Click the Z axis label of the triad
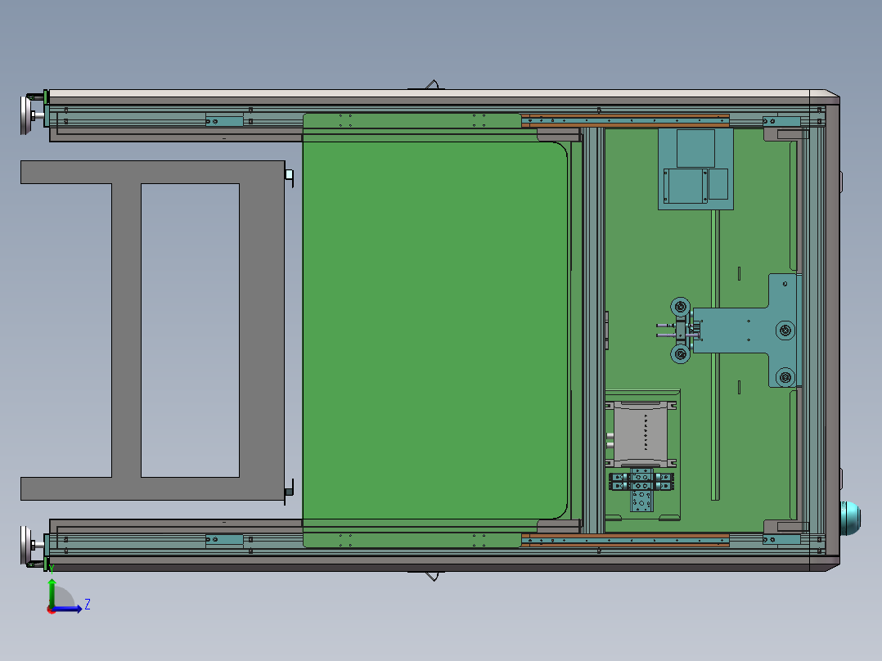This screenshot has height=661, width=882. click(x=88, y=605)
